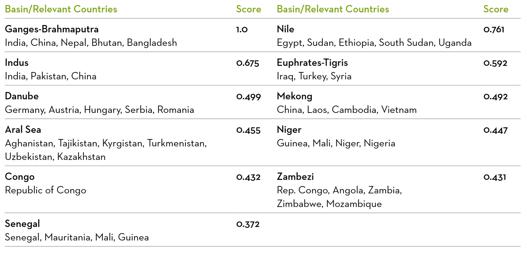Click the left Basin/Relevant Countries column header
The width and height of the screenshot is (527, 256).
pos(61,9)
